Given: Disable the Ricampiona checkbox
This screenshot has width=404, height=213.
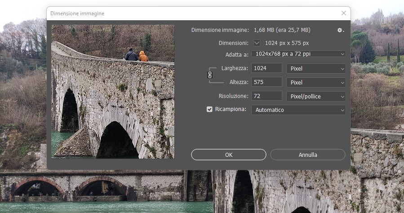Looking at the screenshot, I should [209, 109].
